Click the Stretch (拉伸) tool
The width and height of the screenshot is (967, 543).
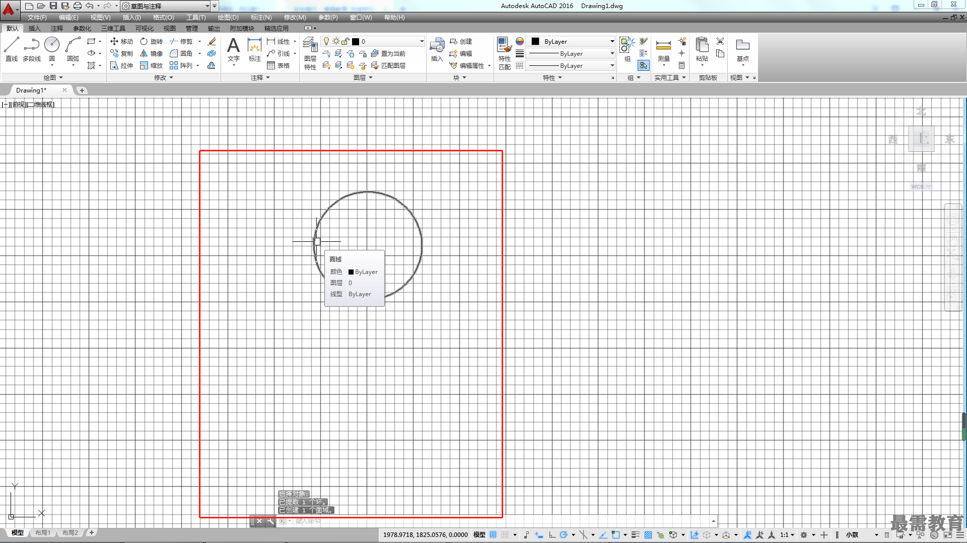pos(121,65)
